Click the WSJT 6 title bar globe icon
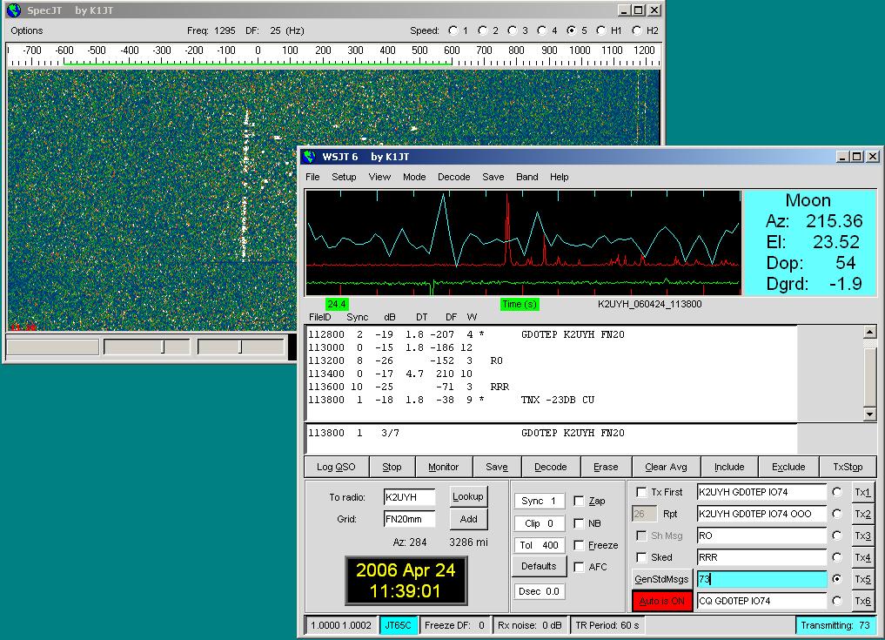Screen dimensions: 885x640 point(310,157)
